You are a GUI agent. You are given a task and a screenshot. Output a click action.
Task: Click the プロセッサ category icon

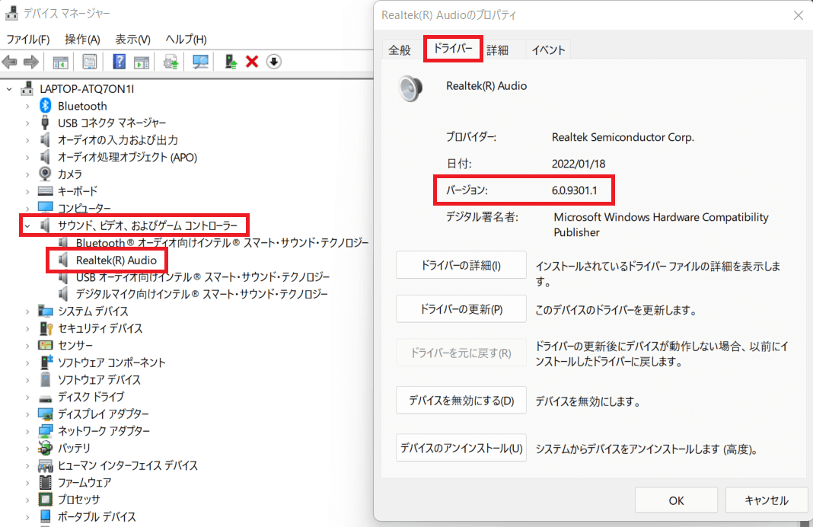point(46,500)
